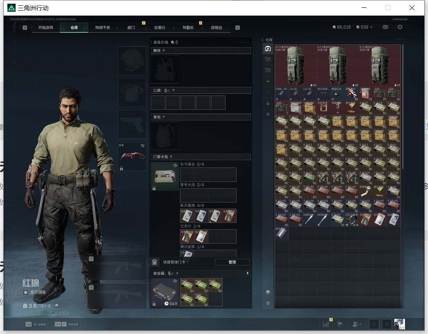Image resolution: width=428 pixels, height=334 pixels.
Task: Click the flag icon in bottom bar
Action: coord(340,324)
